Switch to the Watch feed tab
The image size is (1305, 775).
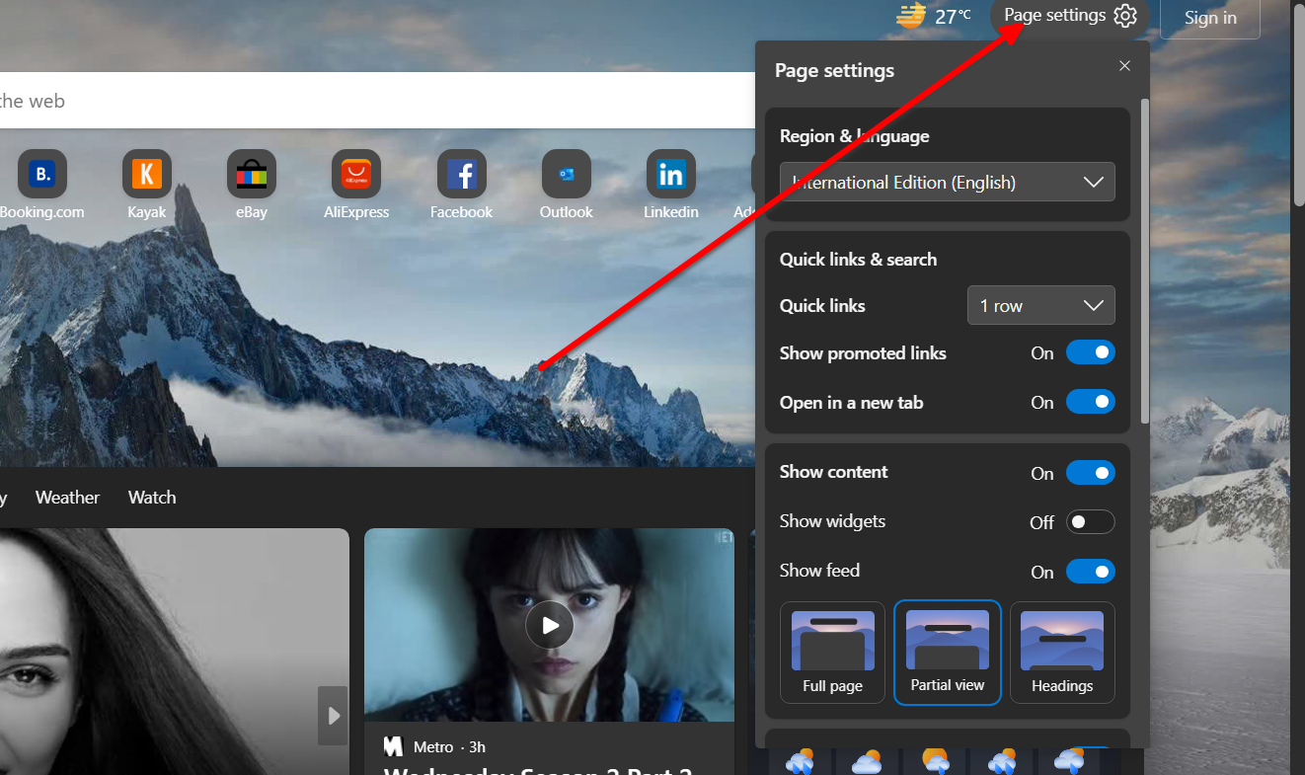pyautogui.click(x=152, y=498)
